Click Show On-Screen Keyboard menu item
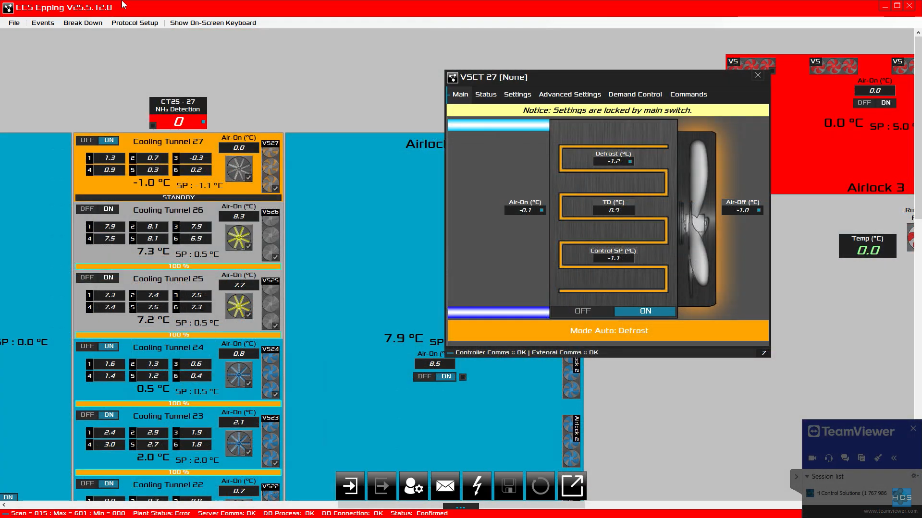922x518 pixels. [213, 23]
